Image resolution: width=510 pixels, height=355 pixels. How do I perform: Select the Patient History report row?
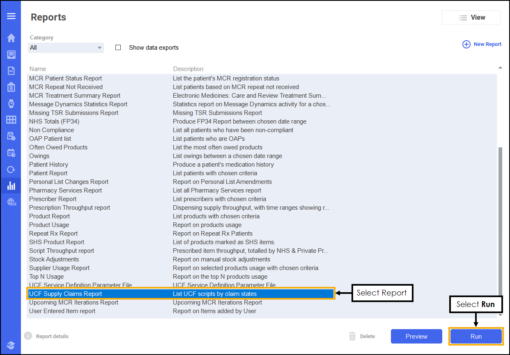point(48,165)
